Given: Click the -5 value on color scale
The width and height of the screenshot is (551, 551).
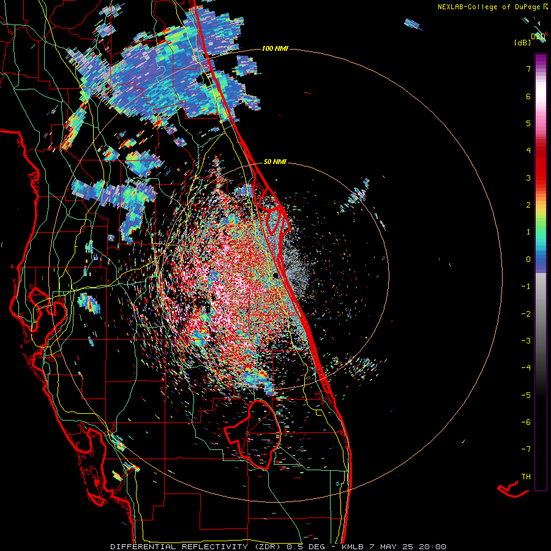Looking at the screenshot, I should [526, 395].
